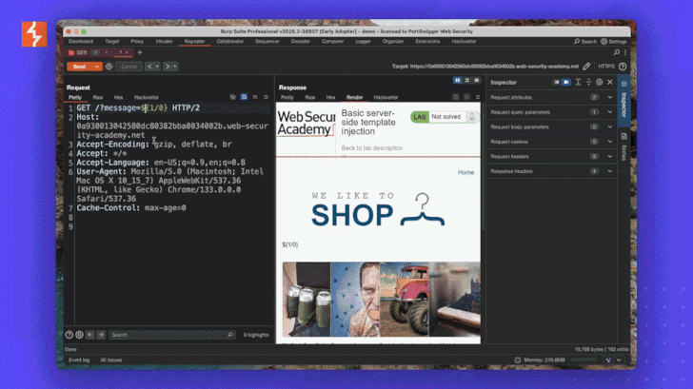
Task: Click the request settings gear beside Cancel
Action: click(x=109, y=67)
